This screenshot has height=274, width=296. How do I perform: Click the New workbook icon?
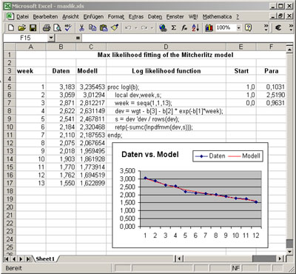[11, 27]
